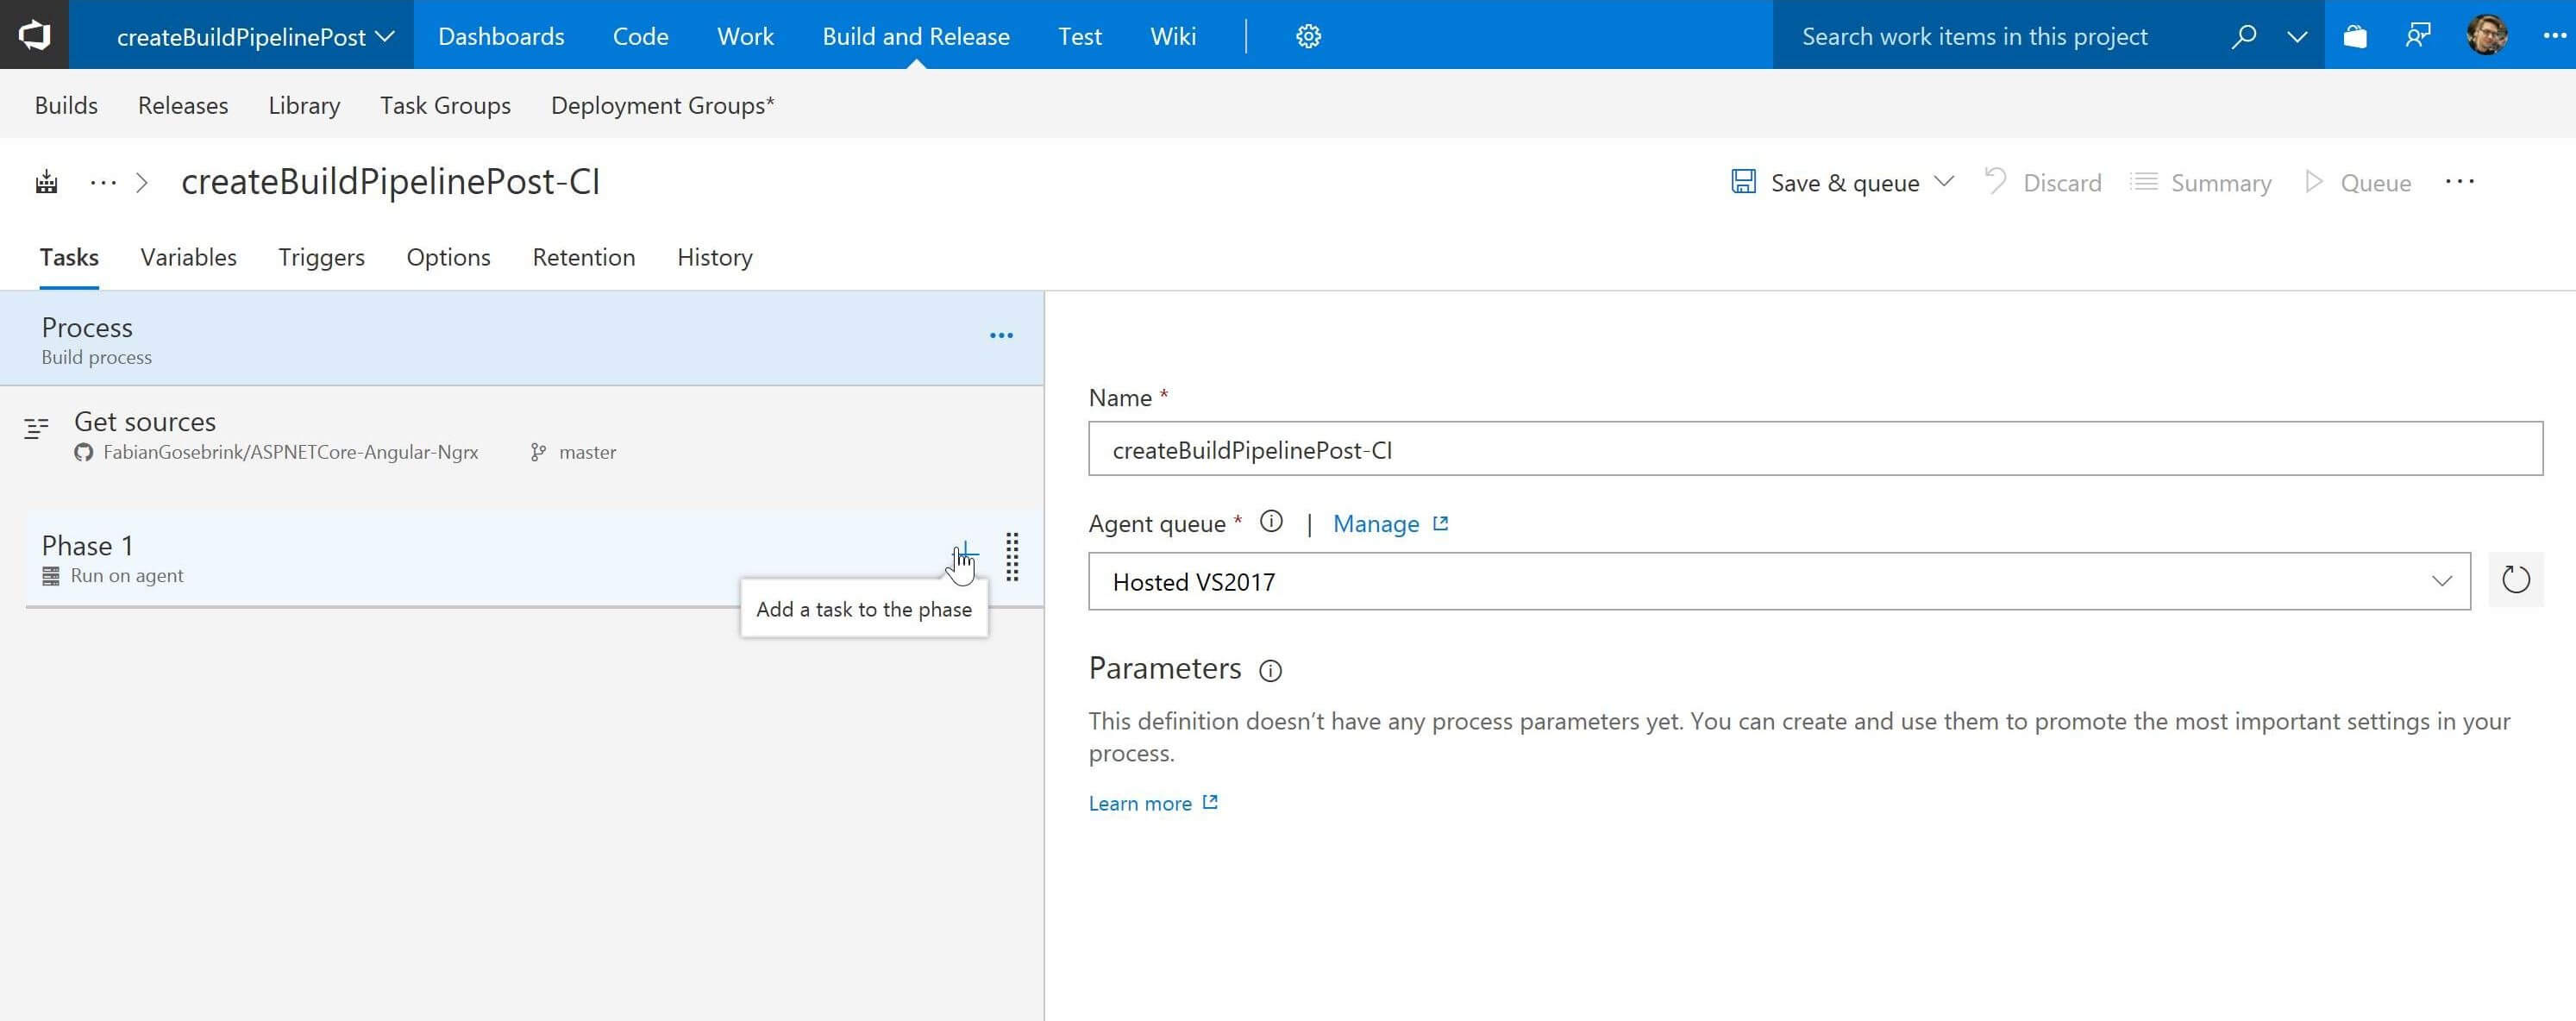This screenshot has width=2576, height=1021.
Task: Click the Visual Studio Team Services logo
Action: coord(34,35)
